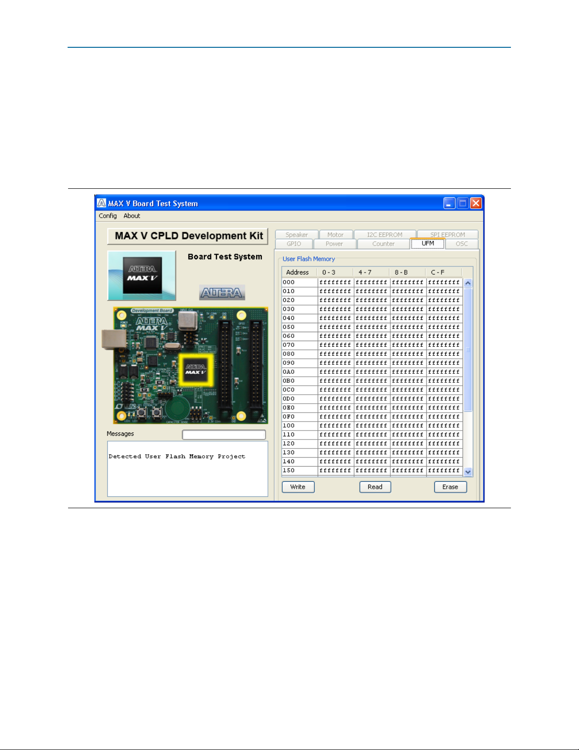This screenshot has height=750, width=579.
Task: Click the 'Detected User Flash Memory Project' message
Action: coord(177,457)
